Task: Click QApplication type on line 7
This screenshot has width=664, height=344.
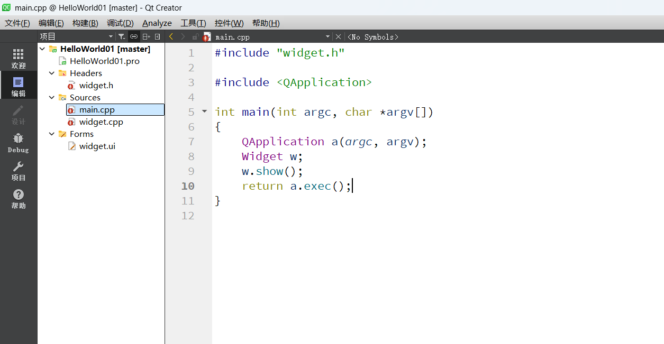Action: click(283, 142)
